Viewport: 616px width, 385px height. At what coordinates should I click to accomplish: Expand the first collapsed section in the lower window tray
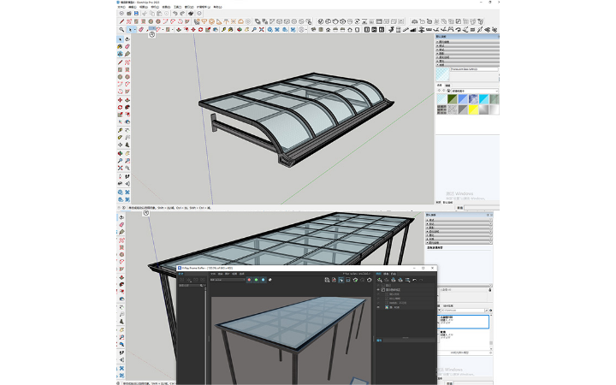pyautogui.click(x=459, y=220)
